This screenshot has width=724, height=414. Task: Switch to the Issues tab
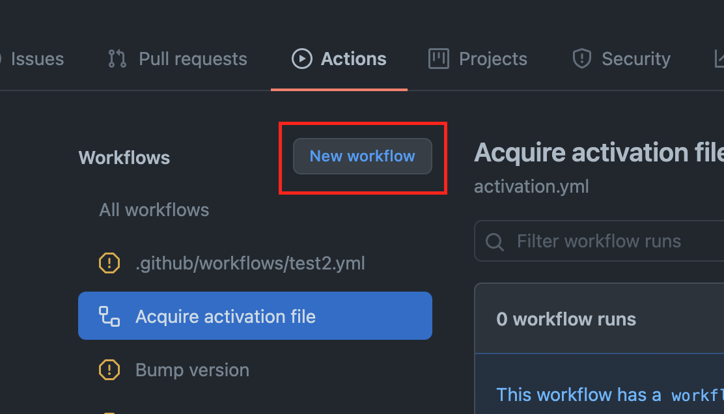coord(37,59)
